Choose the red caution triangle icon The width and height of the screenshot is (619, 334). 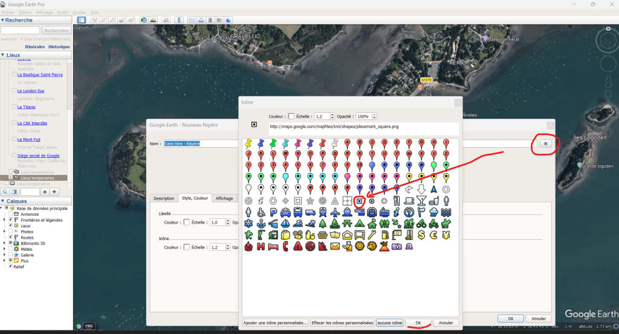click(298, 247)
